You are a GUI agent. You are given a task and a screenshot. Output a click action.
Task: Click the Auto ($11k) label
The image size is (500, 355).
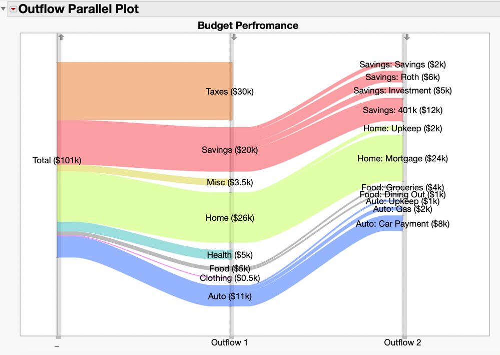point(230,296)
